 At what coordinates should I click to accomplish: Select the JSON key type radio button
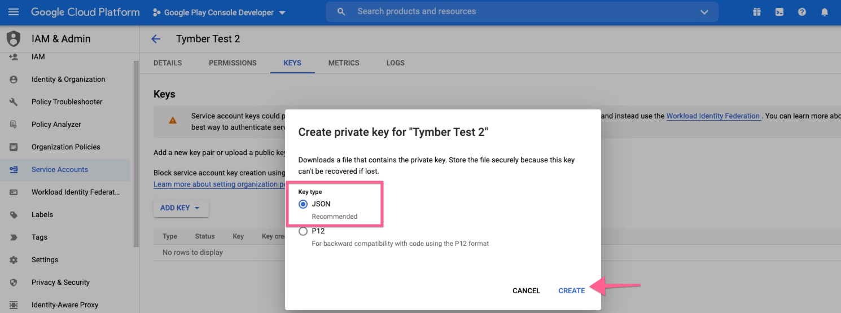point(303,204)
